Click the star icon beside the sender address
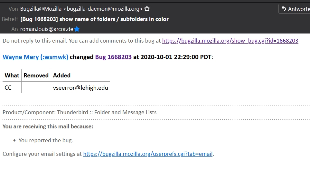Image resolution: width=310 pixels, height=170 pixels. [147, 9]
